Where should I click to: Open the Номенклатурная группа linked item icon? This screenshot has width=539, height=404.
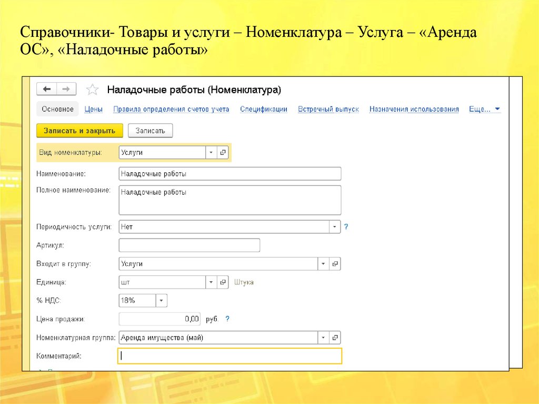(335, 337)
